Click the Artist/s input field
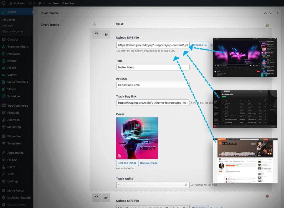The image size is (284, 208). [x=153, y=85]
